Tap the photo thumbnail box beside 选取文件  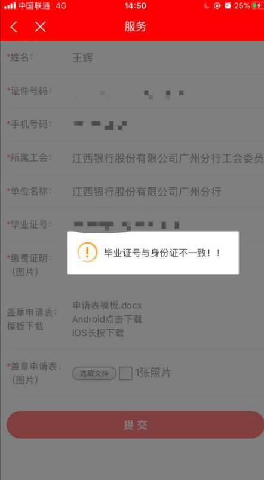pos(125,373)
